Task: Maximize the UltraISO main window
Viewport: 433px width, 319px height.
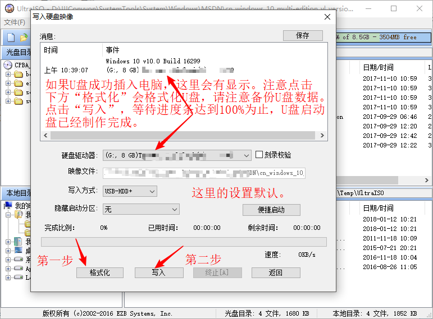Action: [x=394, y=8]
